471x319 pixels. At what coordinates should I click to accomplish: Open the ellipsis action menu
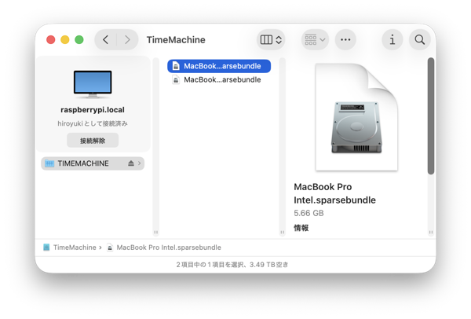pos(345,39)
